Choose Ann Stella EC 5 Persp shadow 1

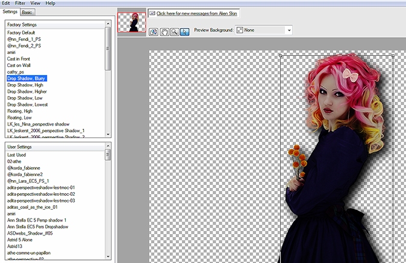(37, 220)
